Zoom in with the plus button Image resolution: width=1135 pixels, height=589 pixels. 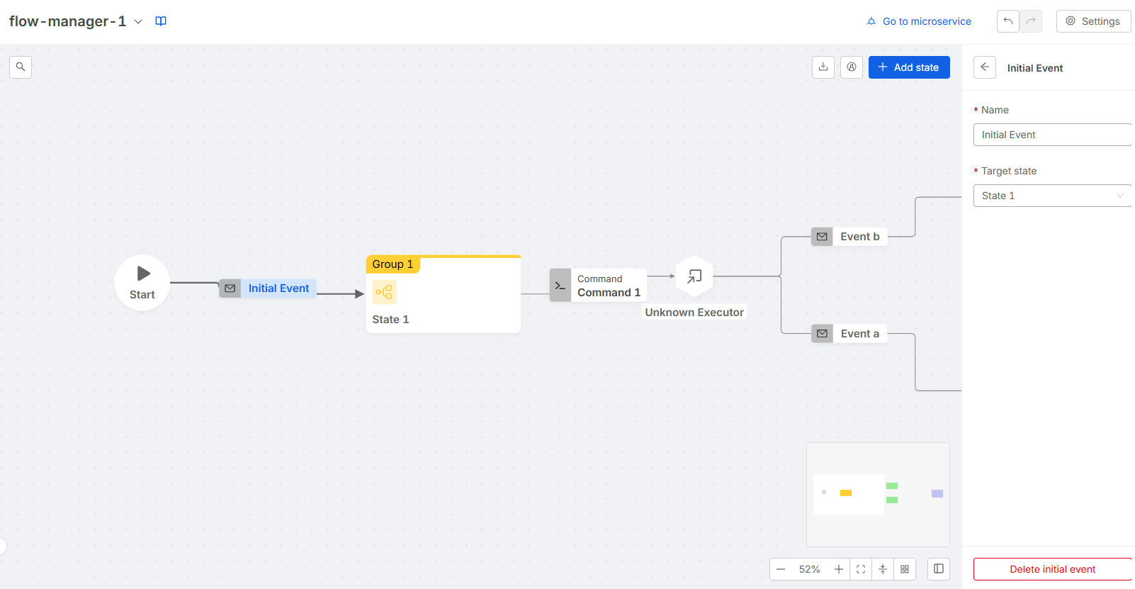pos(839,569)
